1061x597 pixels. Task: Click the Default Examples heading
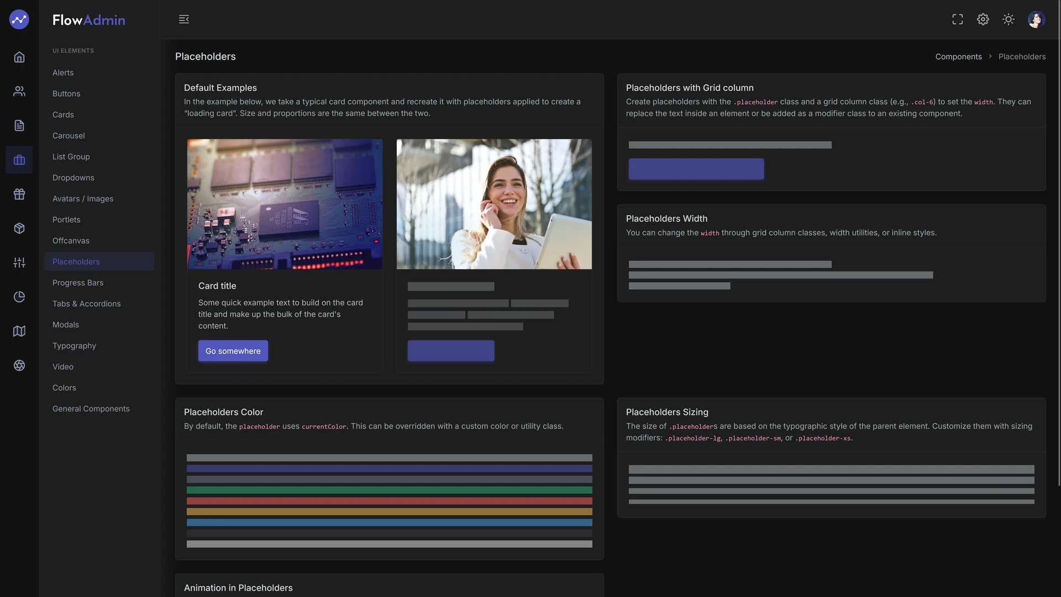(x=220, y=88)
